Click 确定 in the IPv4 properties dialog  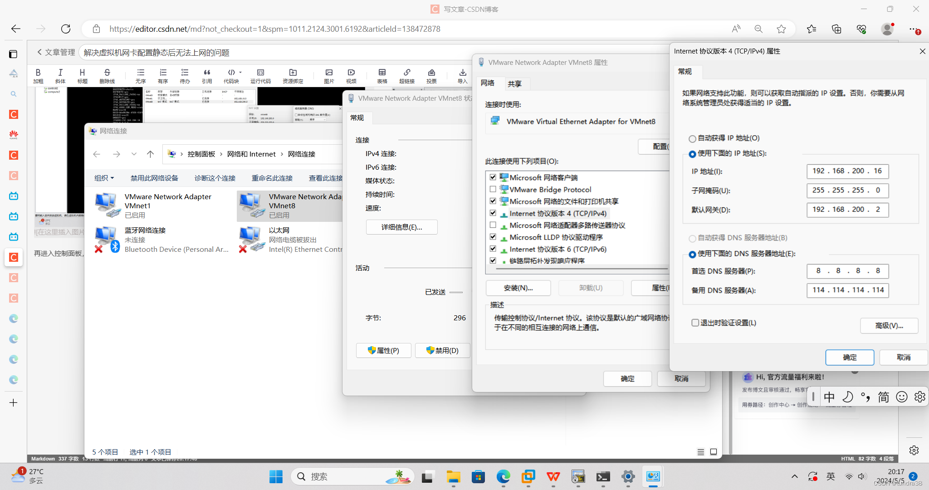click(x=850, y=358)
